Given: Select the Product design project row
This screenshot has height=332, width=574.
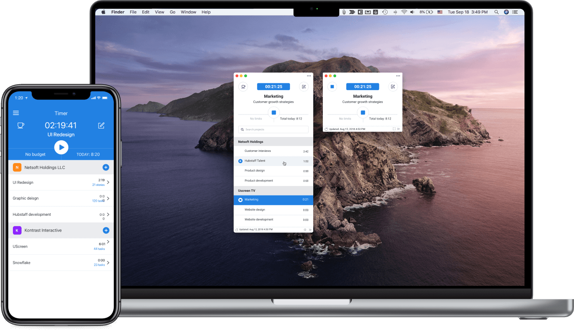Looking at the screenshot, I should [273, 171].
